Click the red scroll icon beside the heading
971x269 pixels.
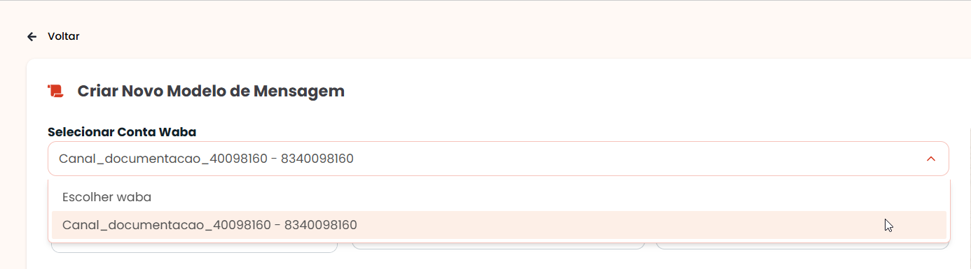(x=55, y=91)
